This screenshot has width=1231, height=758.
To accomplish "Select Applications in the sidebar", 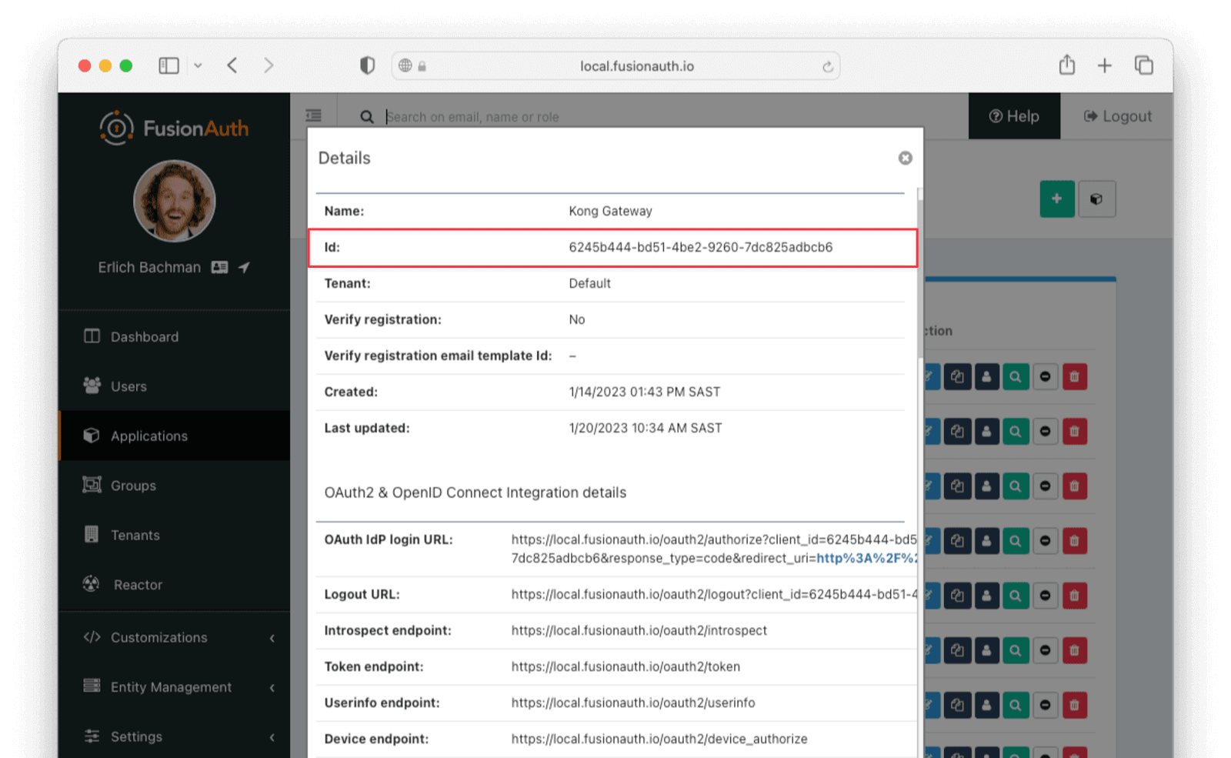I will coord(174,436).
